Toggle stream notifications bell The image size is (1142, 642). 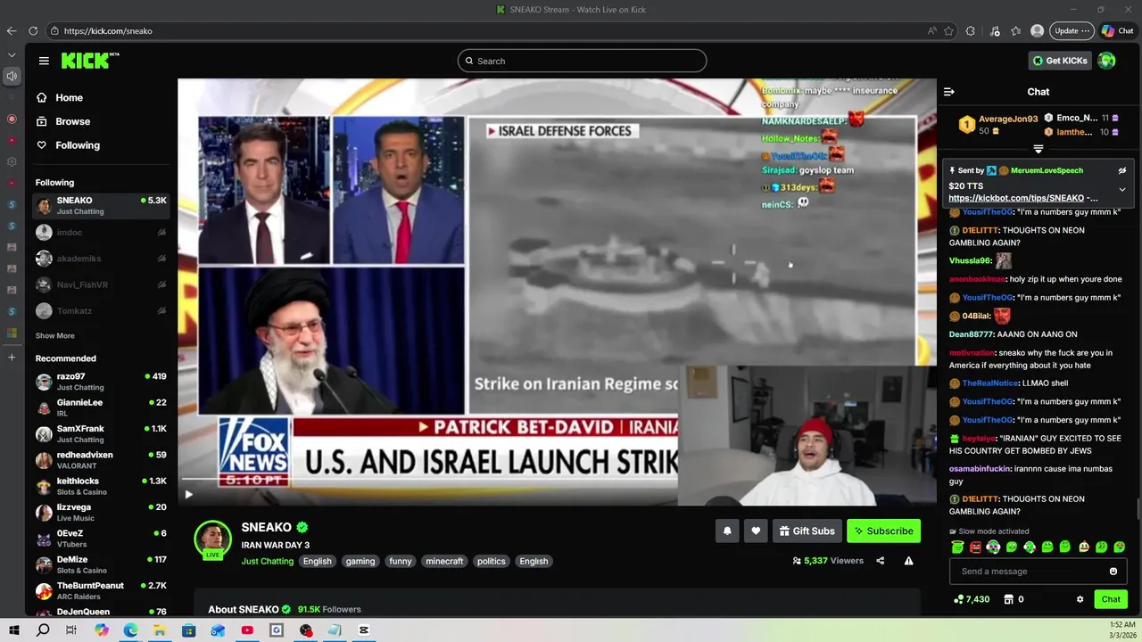point(727,531)
